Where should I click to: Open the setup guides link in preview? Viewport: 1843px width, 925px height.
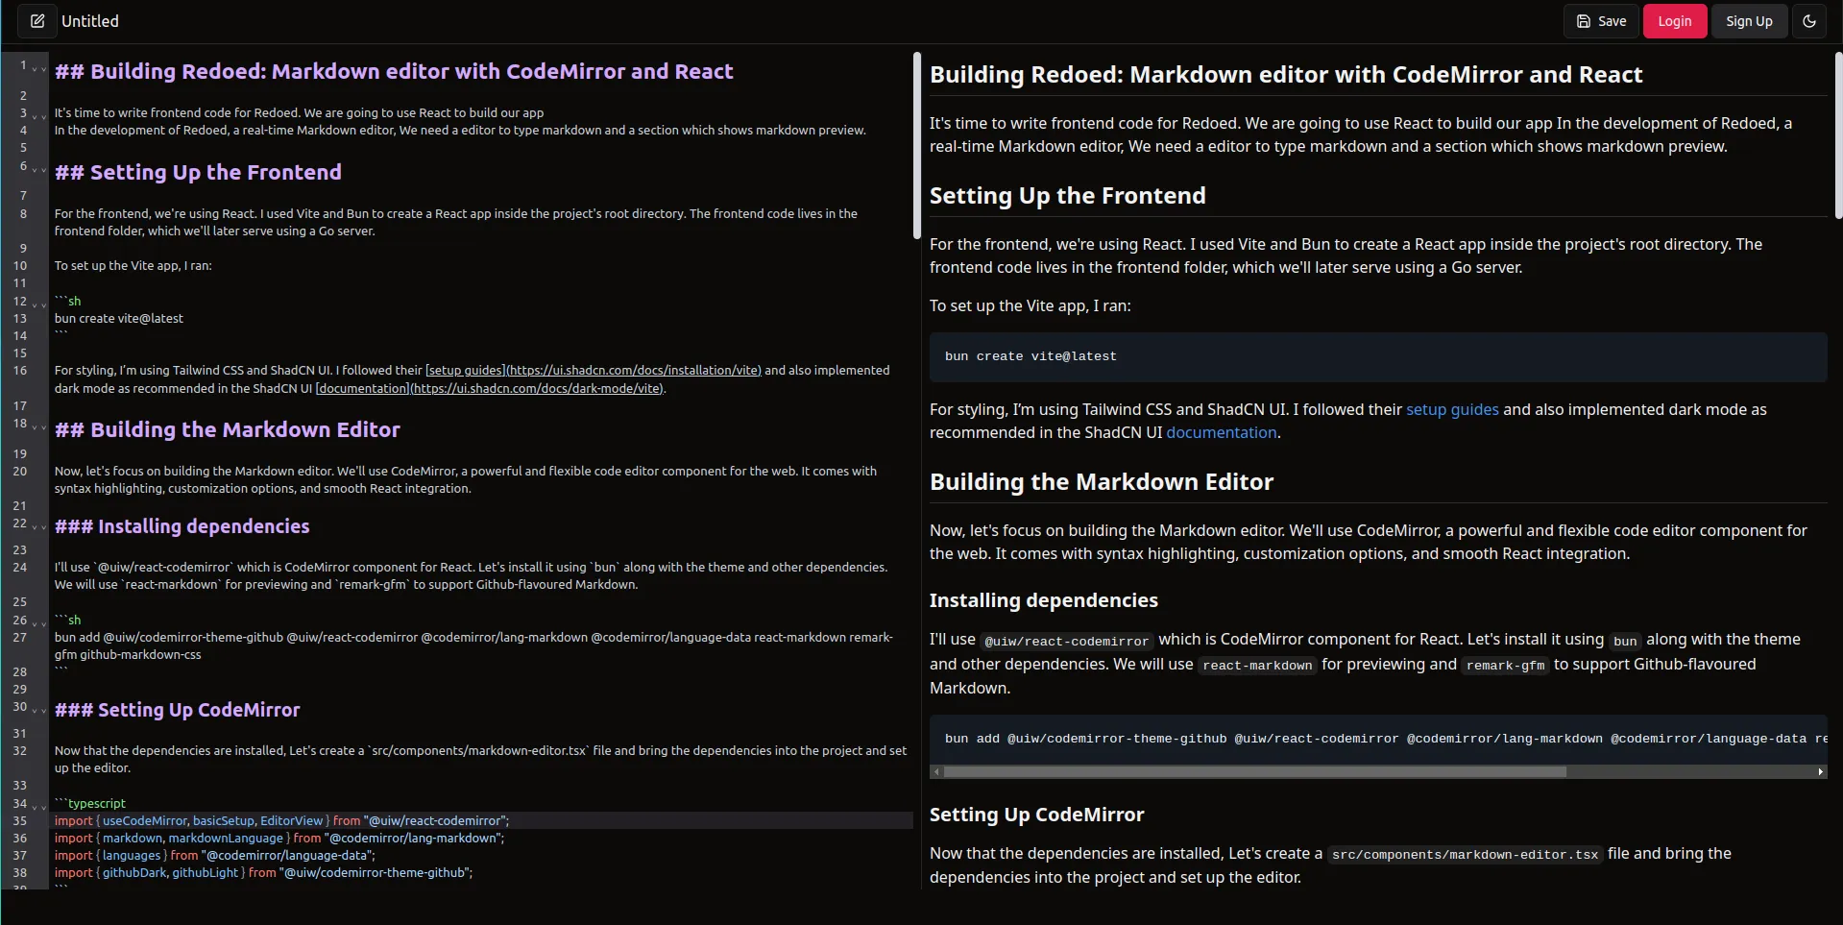tap(1451, 409)
